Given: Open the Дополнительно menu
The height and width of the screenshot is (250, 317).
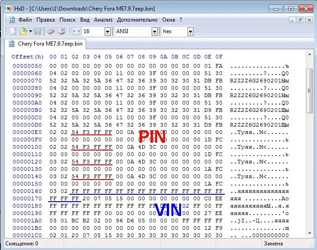Looking at the screenshot, I should 137,20.
